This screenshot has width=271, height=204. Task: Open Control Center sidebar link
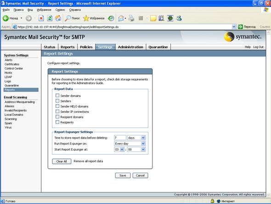pyautogui.click(x=14, y=69)
